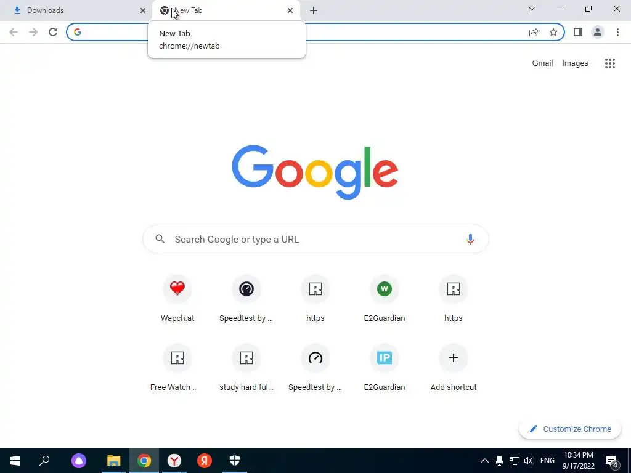The width and height of the screenshot is (631, 473).
Task: Click the search magnifier icon in Google box
Action: coord(160,239)
